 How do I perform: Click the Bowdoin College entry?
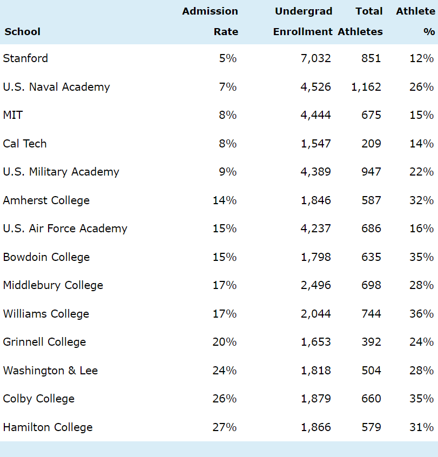click(46, 257)
